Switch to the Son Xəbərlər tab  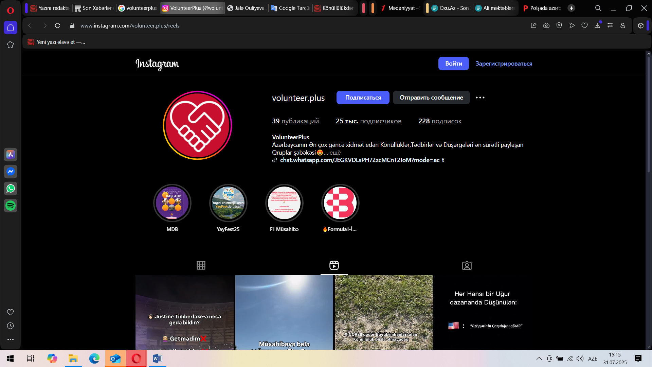coord(93,8)
